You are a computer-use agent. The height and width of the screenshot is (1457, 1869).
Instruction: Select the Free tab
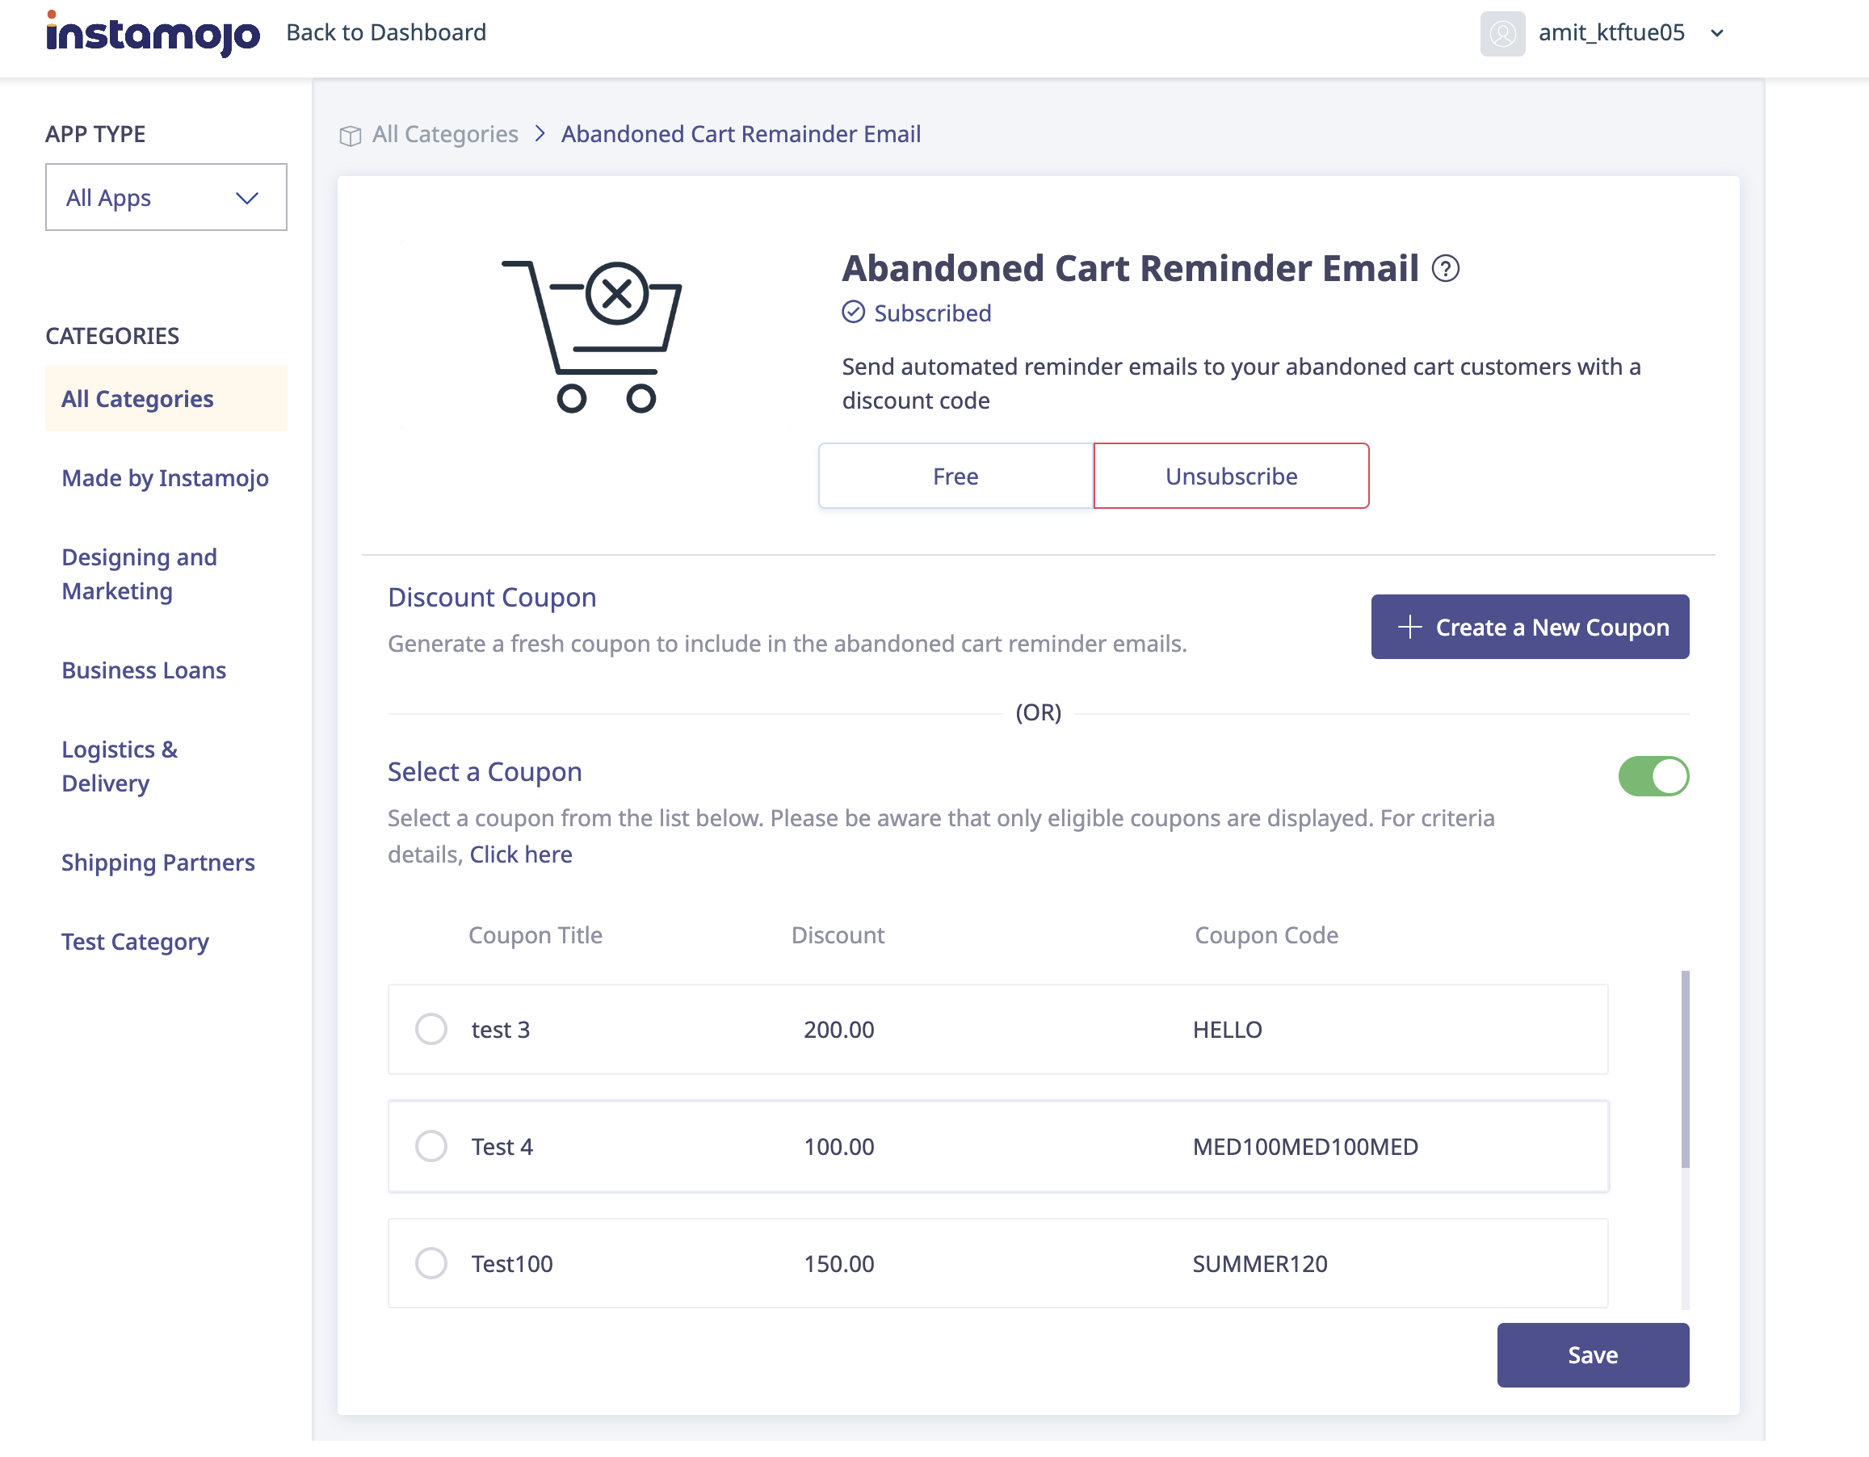pyautogui.click(x=955, y=476)
